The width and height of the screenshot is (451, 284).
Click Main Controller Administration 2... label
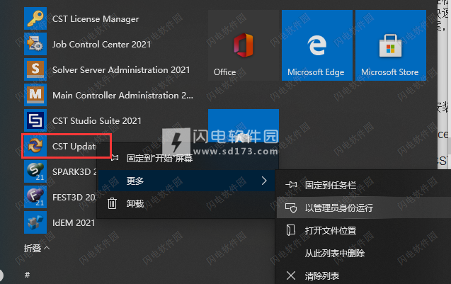[x=122, y=95]
